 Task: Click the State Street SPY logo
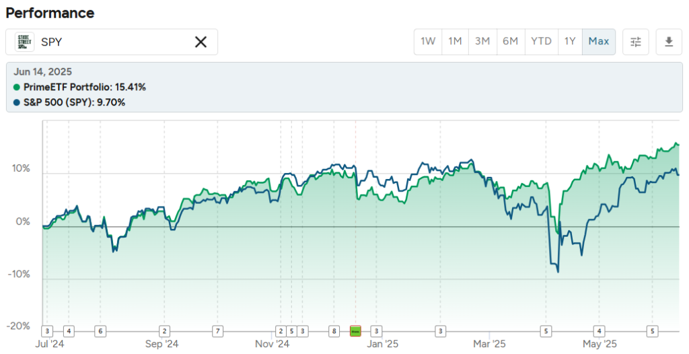tap(24, 42)
